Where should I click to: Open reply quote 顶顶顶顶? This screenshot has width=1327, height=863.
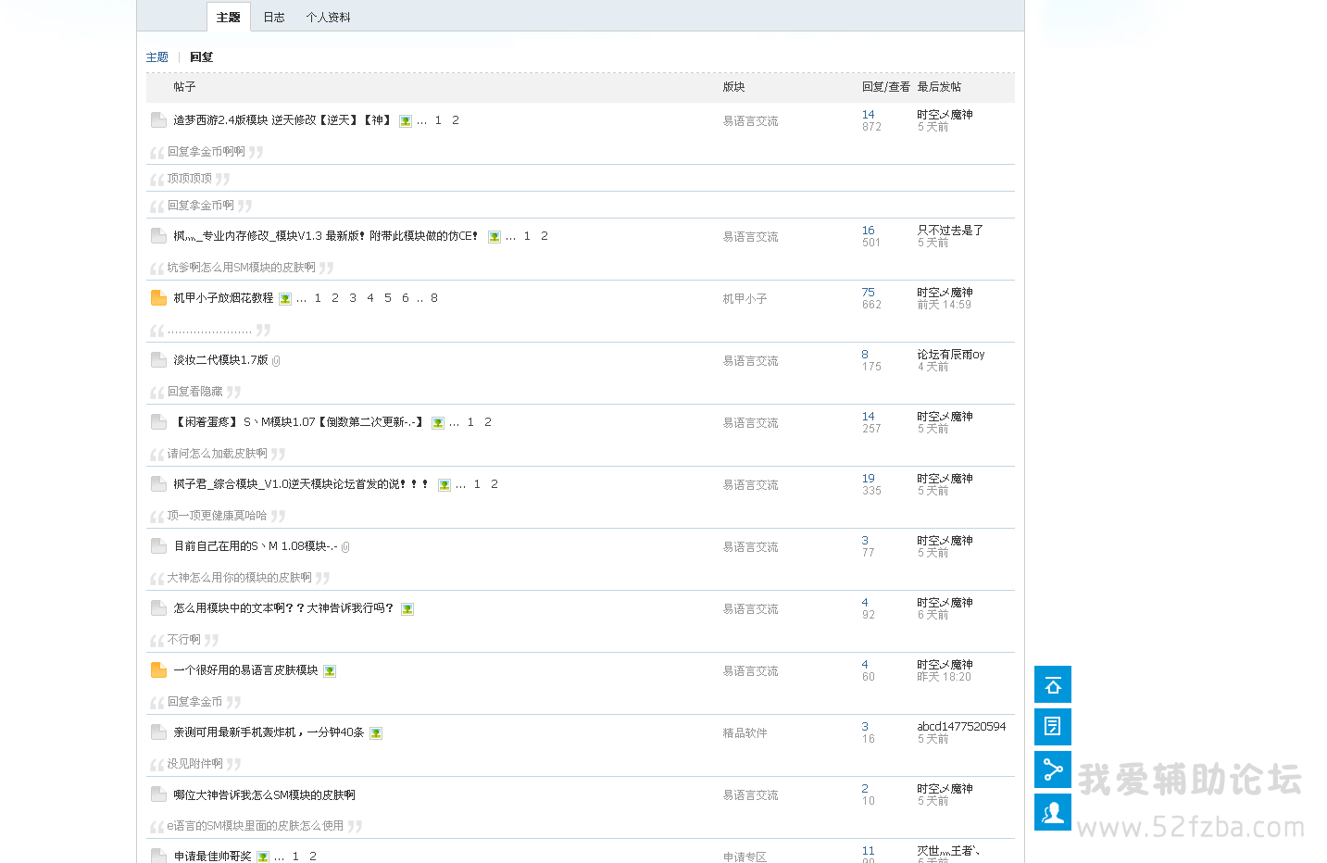click(189, 179)
